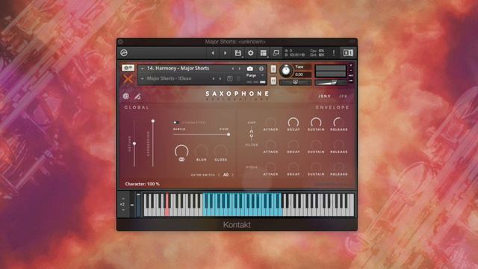Toggle the CHARACTER switch

[x=176, y=123]
